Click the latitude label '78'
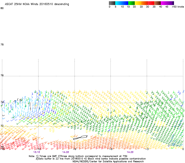 (x=2, y=44)
